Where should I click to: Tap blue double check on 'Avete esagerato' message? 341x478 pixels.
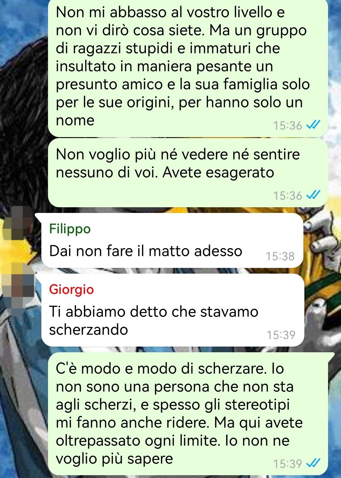point(313,196)
